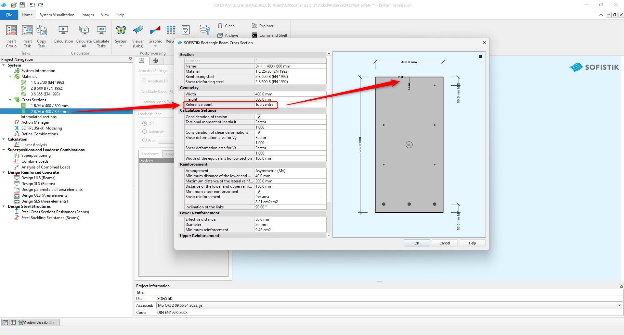Run the Calculation ribbon command
Image resolution: width=624 pixels, height=335 pixels.
click(x=63, y=30)
